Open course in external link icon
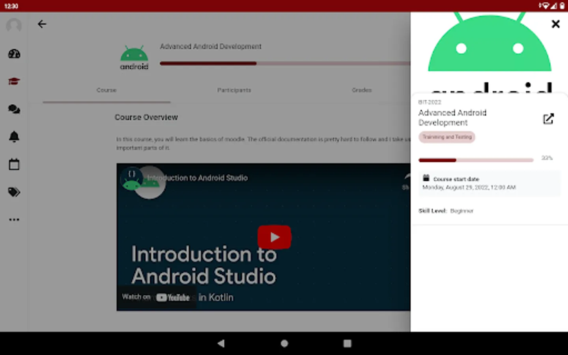The height and width of the screenshot is (355, 568). click(x=548, y=119)
